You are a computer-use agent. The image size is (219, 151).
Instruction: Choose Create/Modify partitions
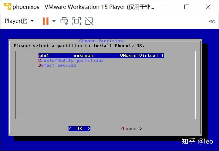(x=71, y=60)
